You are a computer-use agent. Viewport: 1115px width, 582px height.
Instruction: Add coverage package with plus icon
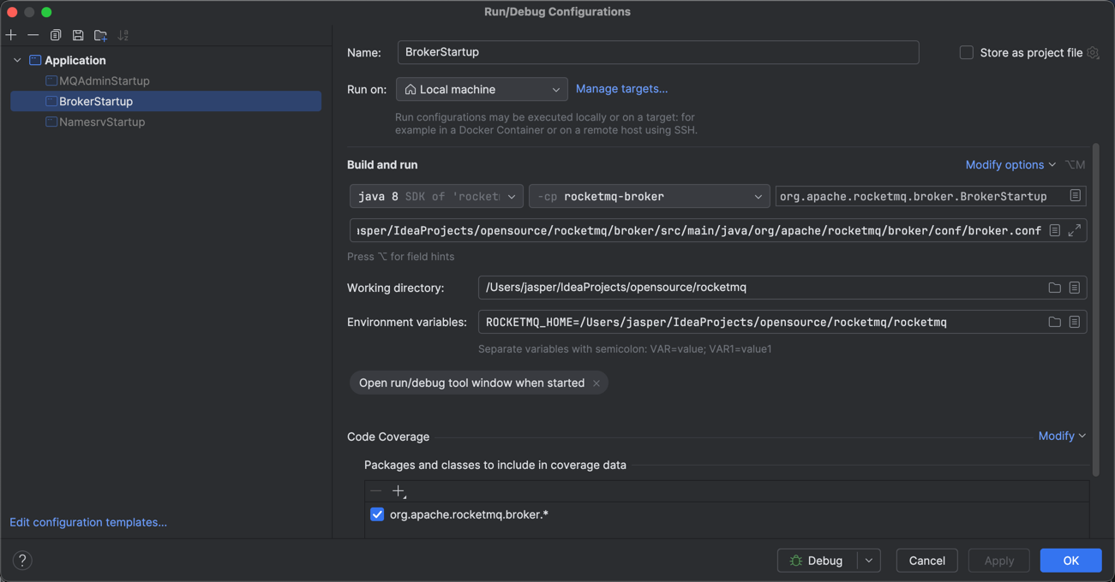pyautogui.click(x=399, y=491)
